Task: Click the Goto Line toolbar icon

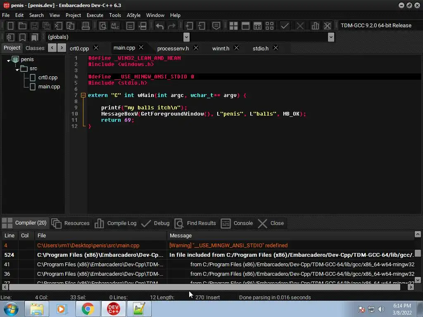Action: 130,26
